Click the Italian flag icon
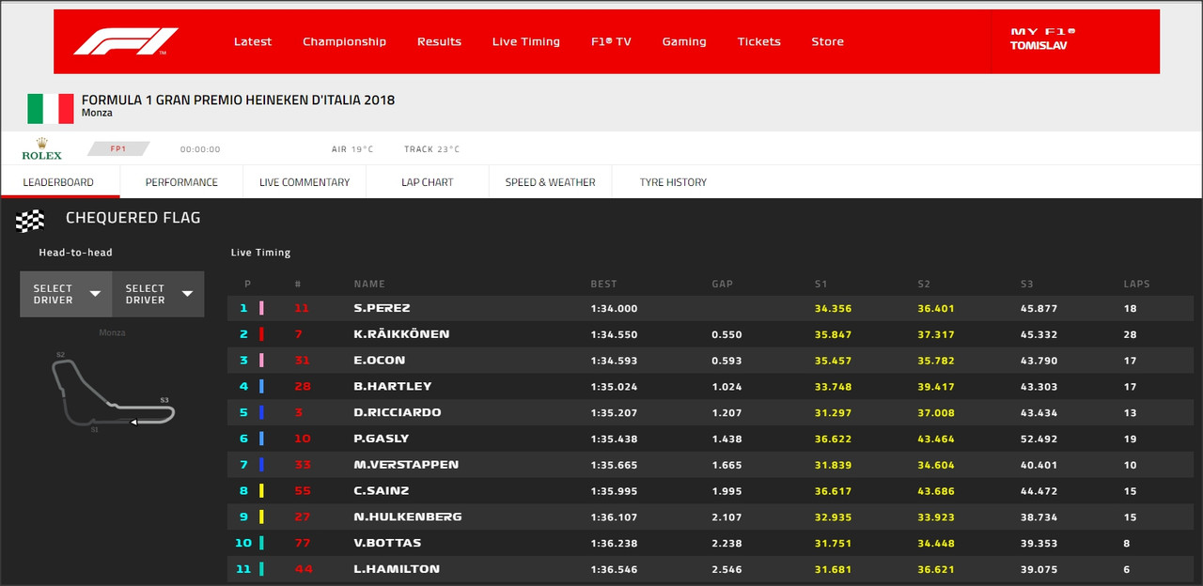Screen dimensions: 1203x586 pos(51,109)
